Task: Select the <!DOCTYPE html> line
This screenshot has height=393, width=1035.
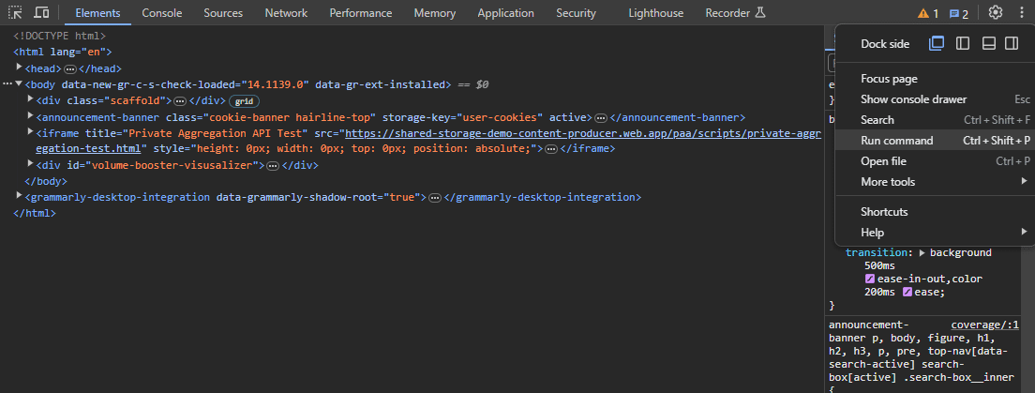Action: click(59, 37)
